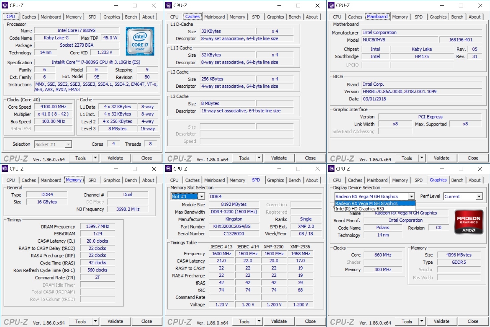Click Close button in CPU window
This screenshot has width=490, height=327.
147,158
